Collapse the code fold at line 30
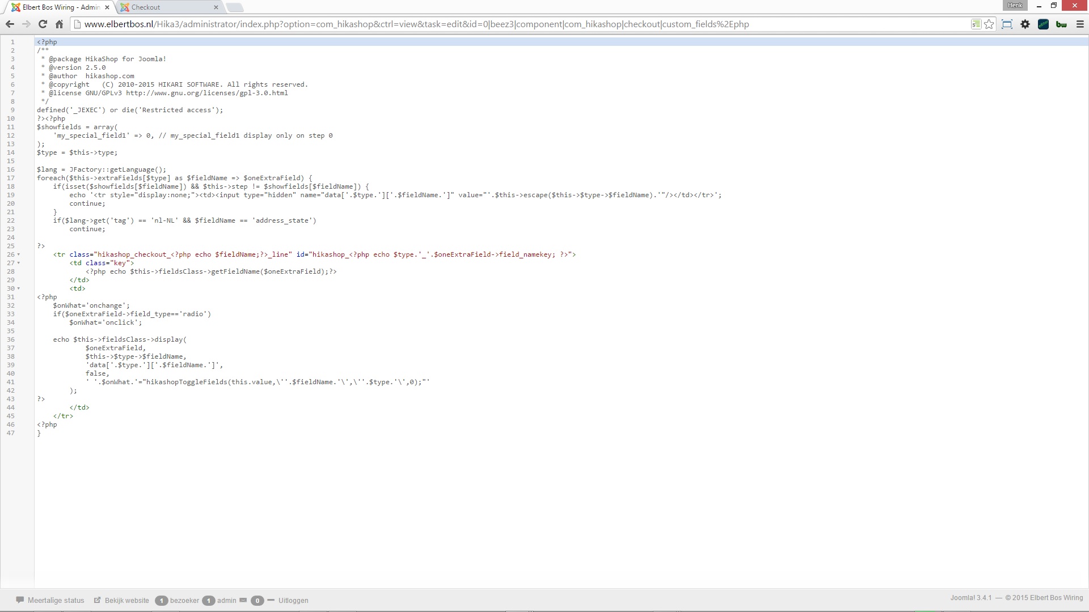Screen dimensions: 1089x612 pos(19,289)
